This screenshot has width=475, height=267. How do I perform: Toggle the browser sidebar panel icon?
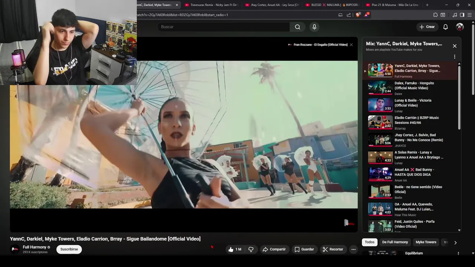click(x=462, y=15)
